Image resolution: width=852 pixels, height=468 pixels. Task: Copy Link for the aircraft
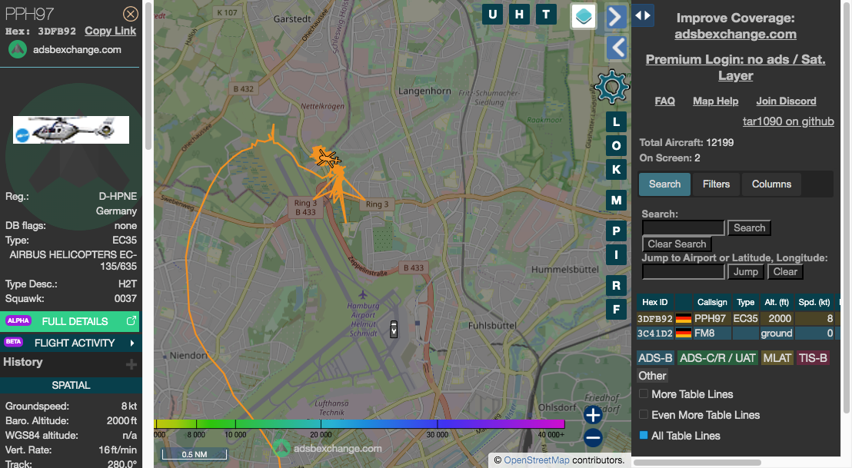pyautogui.click(x=110, y=31)
